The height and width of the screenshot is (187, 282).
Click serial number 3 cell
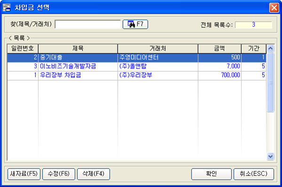point(23,66)
